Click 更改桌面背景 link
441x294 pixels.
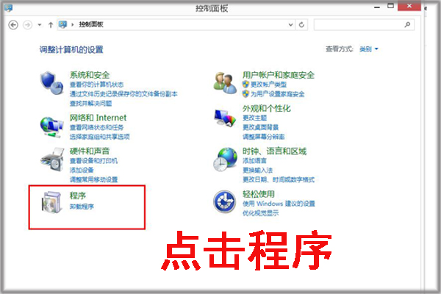tap(260, 127)
